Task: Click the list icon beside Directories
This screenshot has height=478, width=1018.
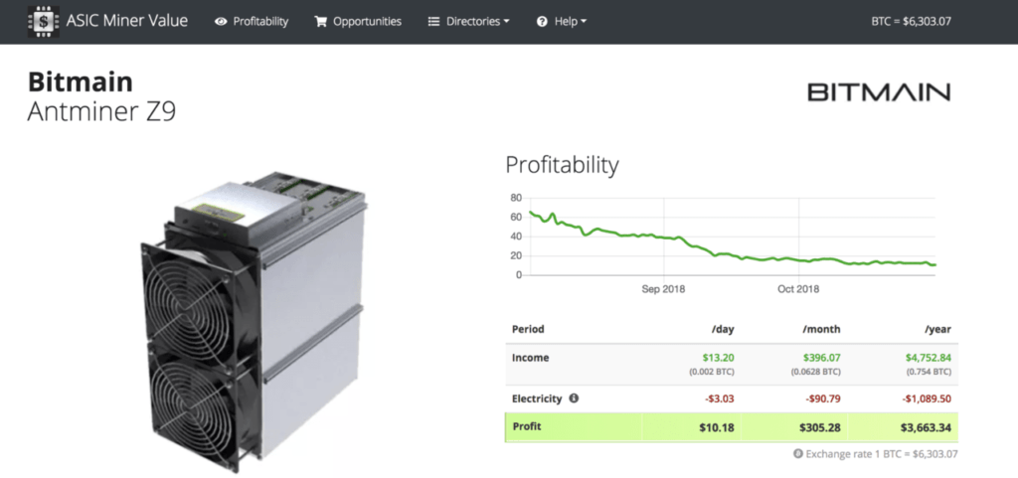Action: tap(433, 22)
